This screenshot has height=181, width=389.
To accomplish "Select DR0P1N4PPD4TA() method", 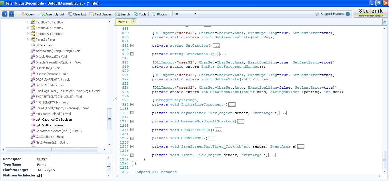I will pos(53,79).
